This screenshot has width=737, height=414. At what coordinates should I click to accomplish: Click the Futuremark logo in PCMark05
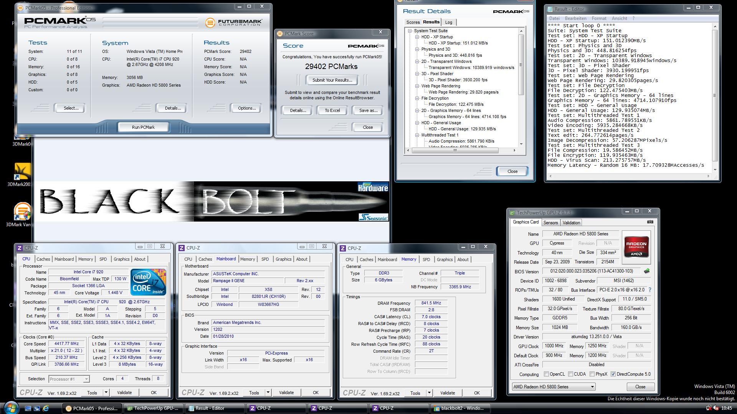[233, 23]
